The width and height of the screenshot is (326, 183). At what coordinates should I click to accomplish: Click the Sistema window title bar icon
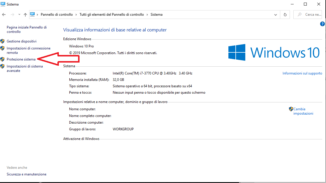pos(3,4)
